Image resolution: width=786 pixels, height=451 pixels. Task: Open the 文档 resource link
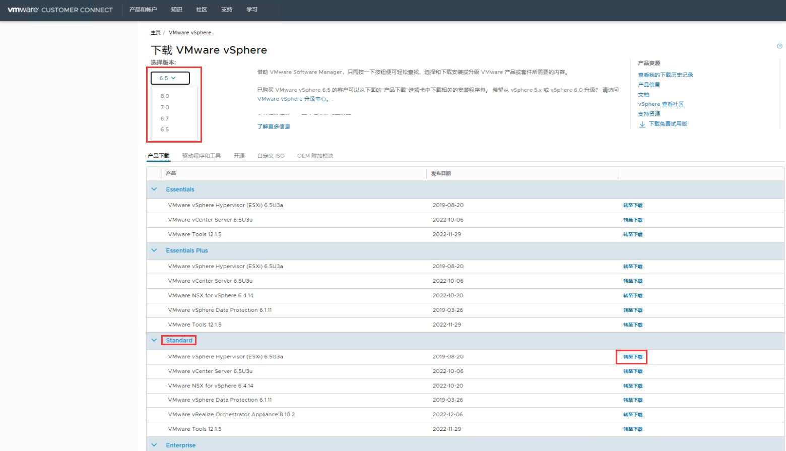click(x=643, y=94)
